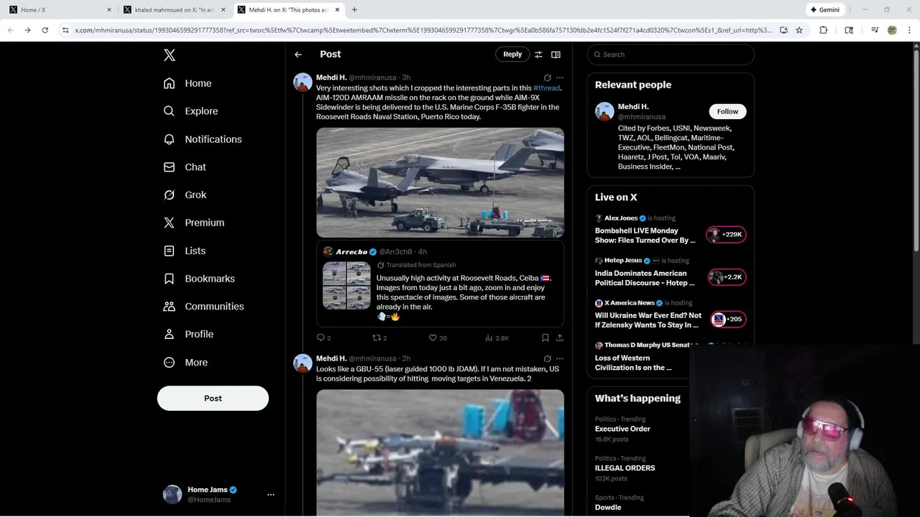The image size is (920, 517).
Task: Expand the More menu in sidebar
Action: pyautogui.click(x=185, y=363)
